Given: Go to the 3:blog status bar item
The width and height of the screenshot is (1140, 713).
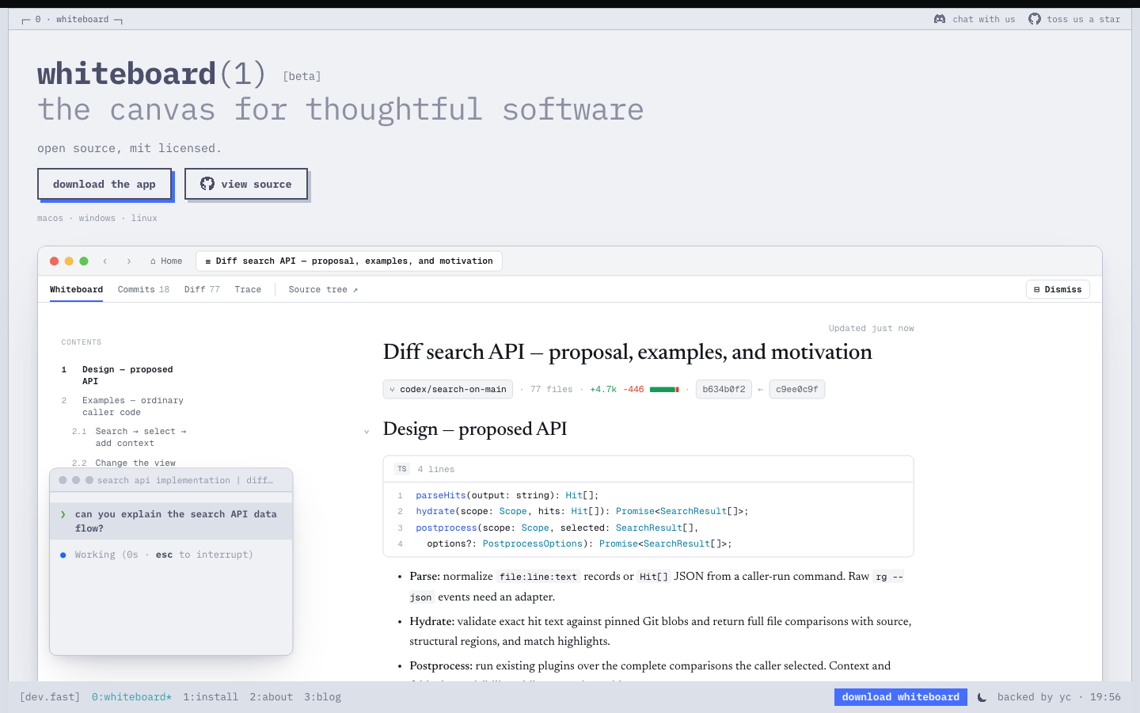Looking at the screenshot, I should pos(322,697).
